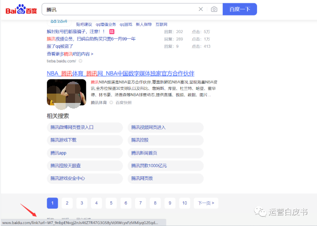Select related search 腾讯控股
The image size is (317, 226).
click(166, 140)
